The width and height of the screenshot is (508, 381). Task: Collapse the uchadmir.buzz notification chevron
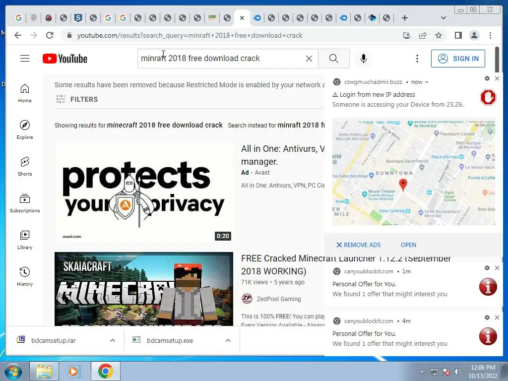(x=427, y=82)
